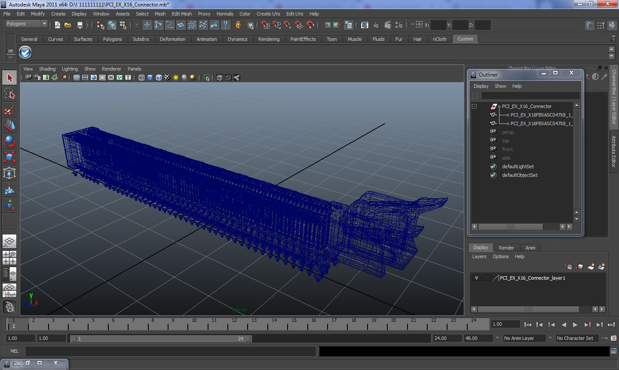Viewport: 619px width, 370px height.
Task: Open the Edit Mesh menu
Action: 182,14
